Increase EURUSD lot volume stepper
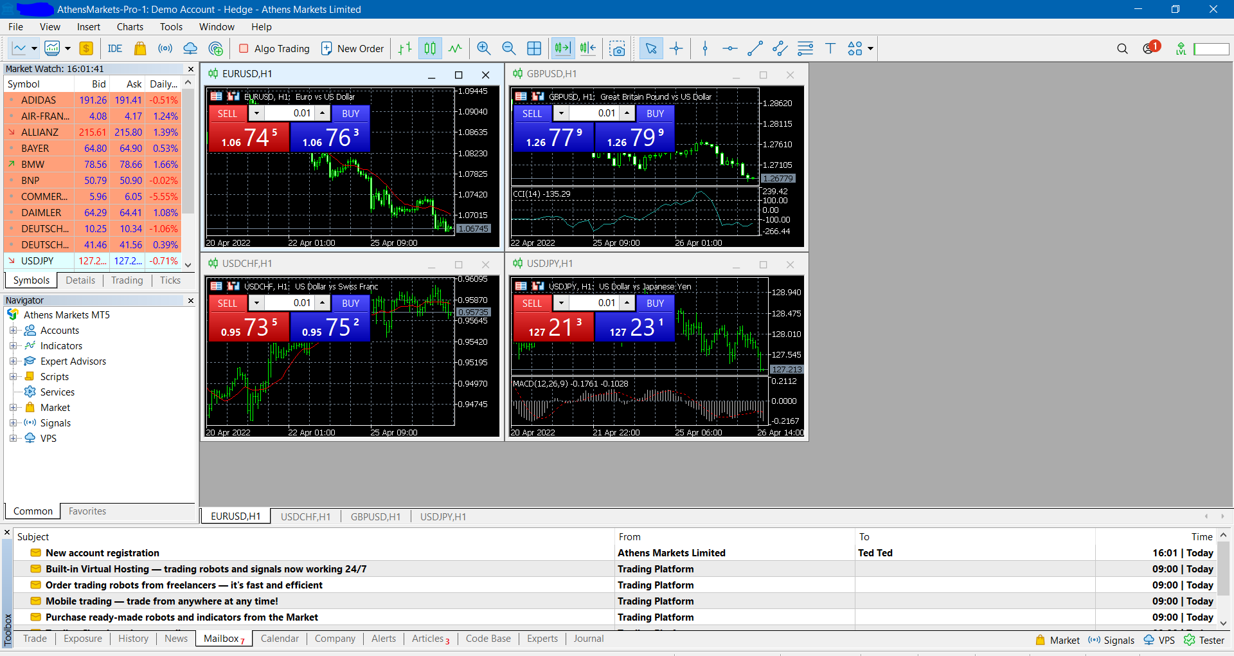This screenshot has height=656, width=1234. [323, 113]
